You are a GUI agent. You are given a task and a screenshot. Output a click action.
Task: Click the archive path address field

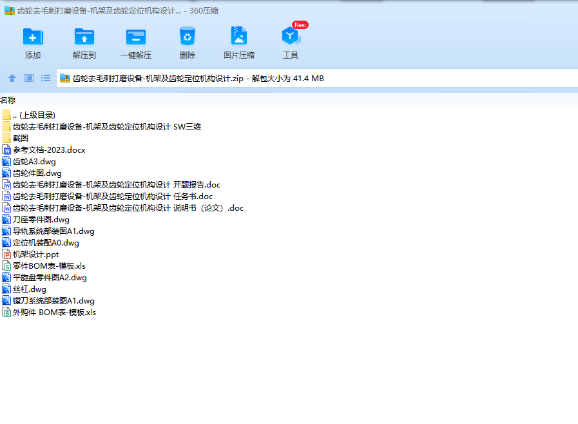point(317,78)
